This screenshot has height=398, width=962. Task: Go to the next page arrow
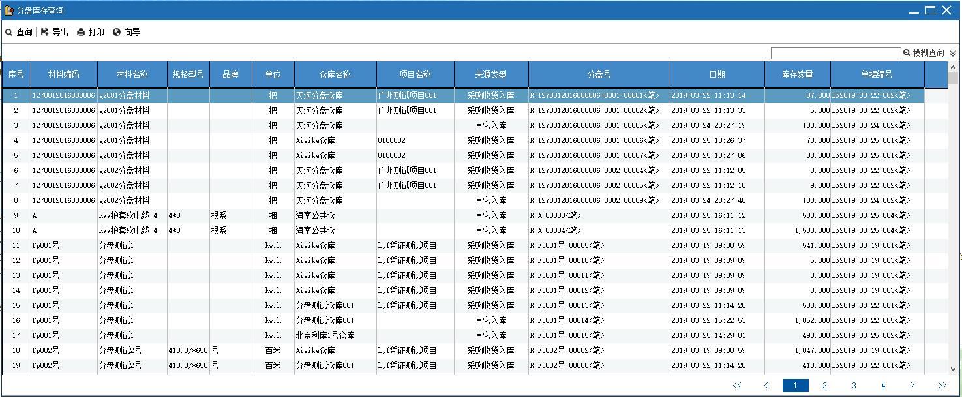[x=912, y=386]
